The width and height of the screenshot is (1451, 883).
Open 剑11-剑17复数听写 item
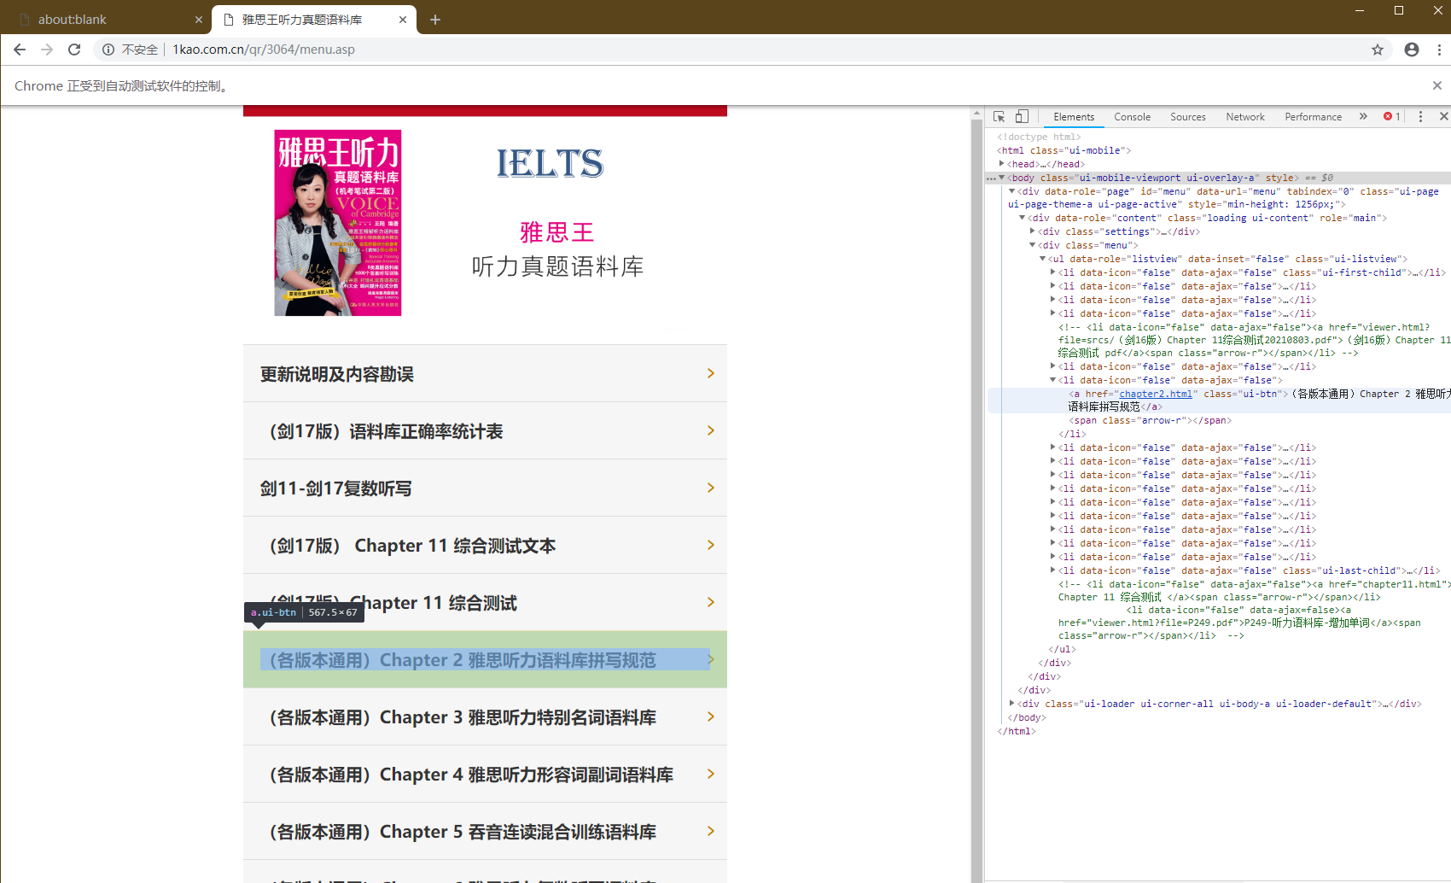[485, 488]
